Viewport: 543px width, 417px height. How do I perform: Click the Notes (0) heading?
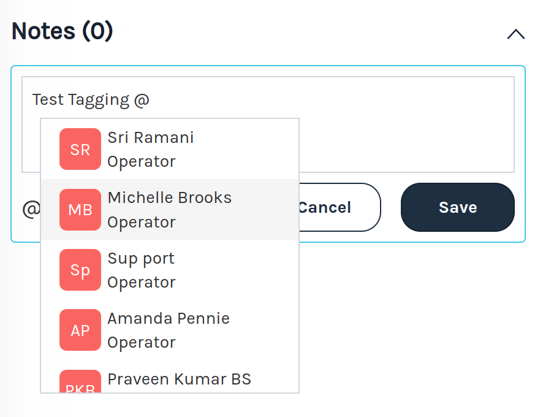point(63,31)
